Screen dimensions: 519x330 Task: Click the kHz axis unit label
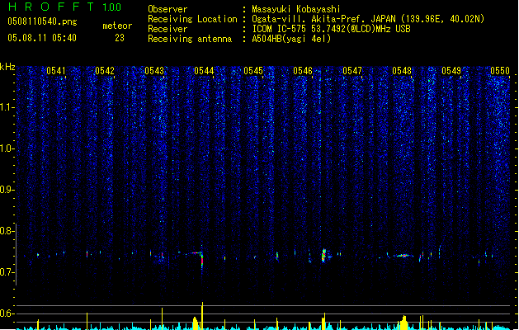(7, 67)
